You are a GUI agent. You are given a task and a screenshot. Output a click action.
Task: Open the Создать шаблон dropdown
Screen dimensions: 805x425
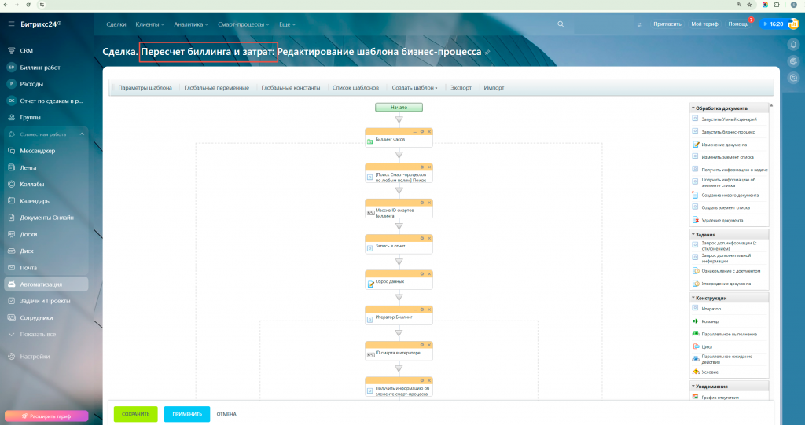pos(415,88)
